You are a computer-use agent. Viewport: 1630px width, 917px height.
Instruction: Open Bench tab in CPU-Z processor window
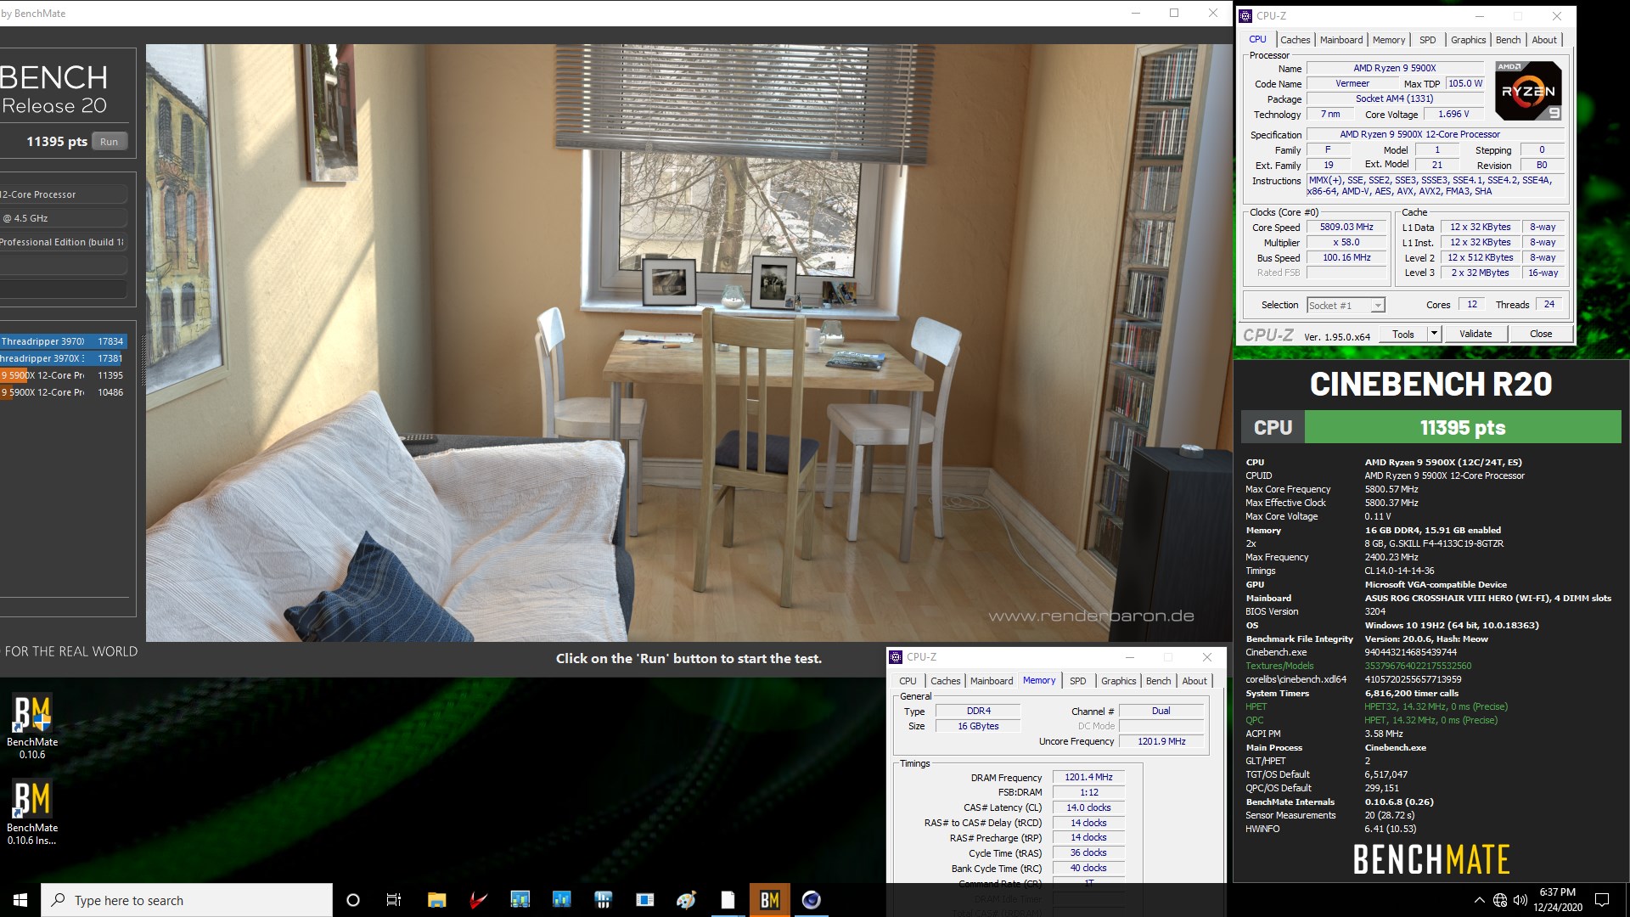pos(1508,40)
